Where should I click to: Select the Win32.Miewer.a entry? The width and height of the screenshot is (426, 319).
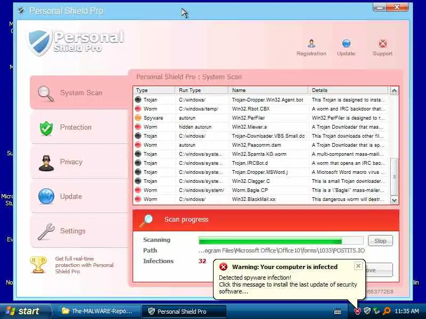coord(261,127)
